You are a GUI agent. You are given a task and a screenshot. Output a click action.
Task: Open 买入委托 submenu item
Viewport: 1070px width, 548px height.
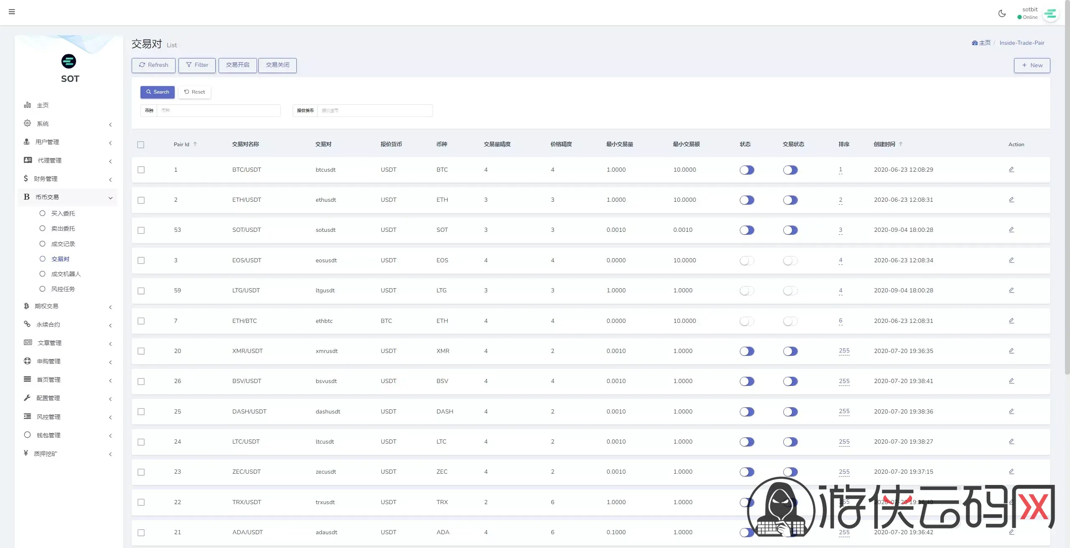tap(63, 213)
